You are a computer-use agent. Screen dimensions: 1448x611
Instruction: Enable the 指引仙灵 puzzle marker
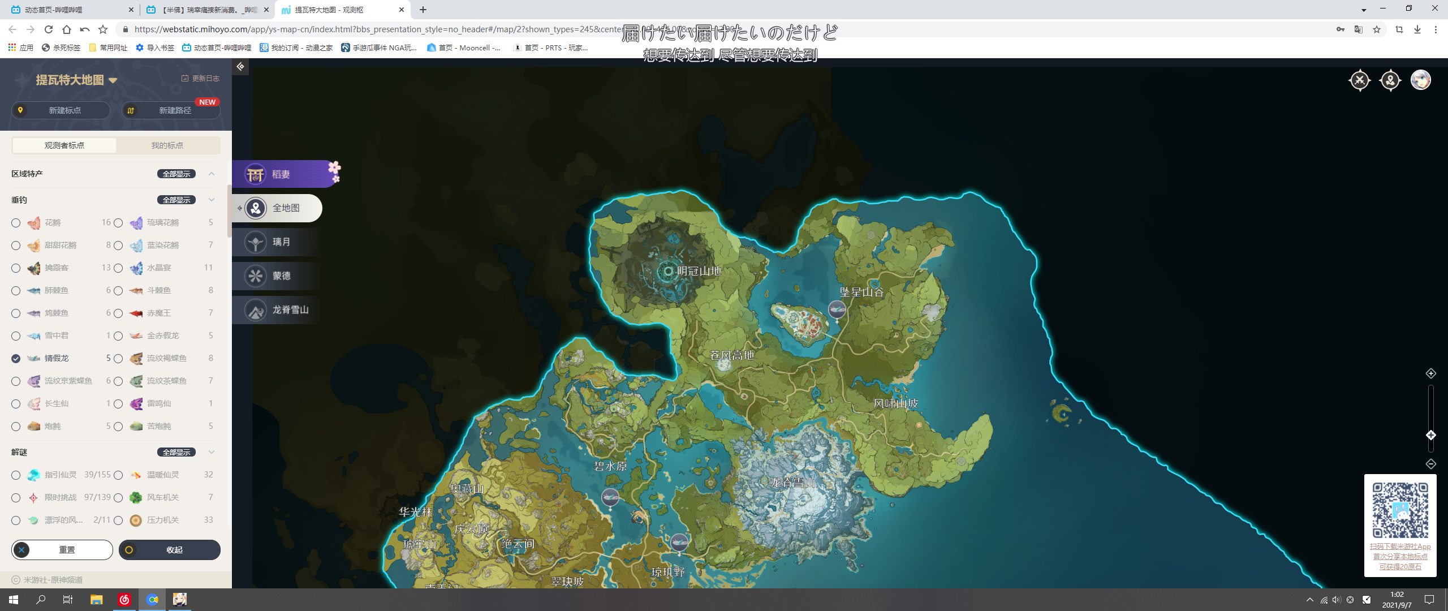coord(16,475)
